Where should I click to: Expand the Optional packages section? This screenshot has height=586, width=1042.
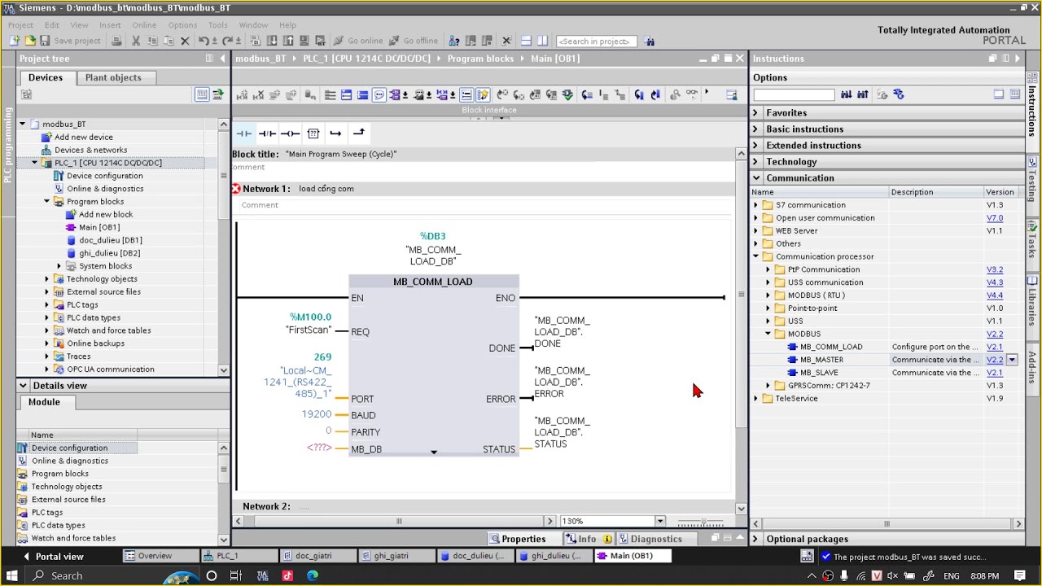(755, 539)
